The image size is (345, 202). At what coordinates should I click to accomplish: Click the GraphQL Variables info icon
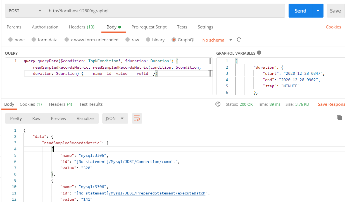259,53
